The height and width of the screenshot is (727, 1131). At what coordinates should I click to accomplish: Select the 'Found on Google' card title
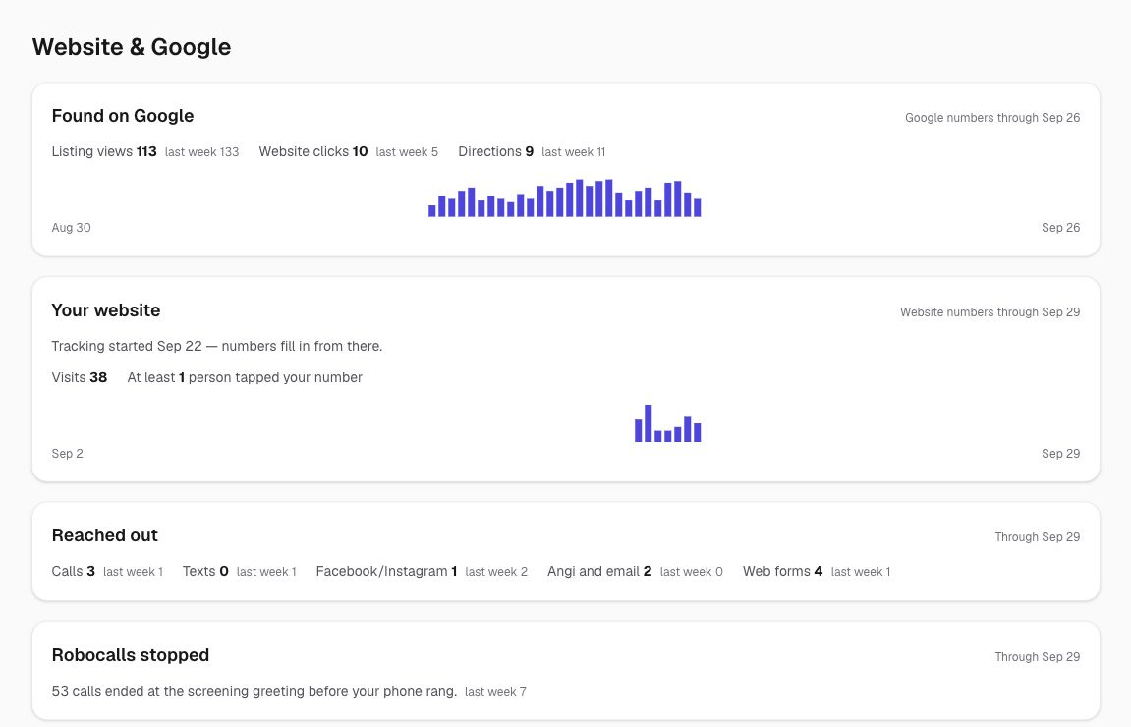(x=123, y=116)
